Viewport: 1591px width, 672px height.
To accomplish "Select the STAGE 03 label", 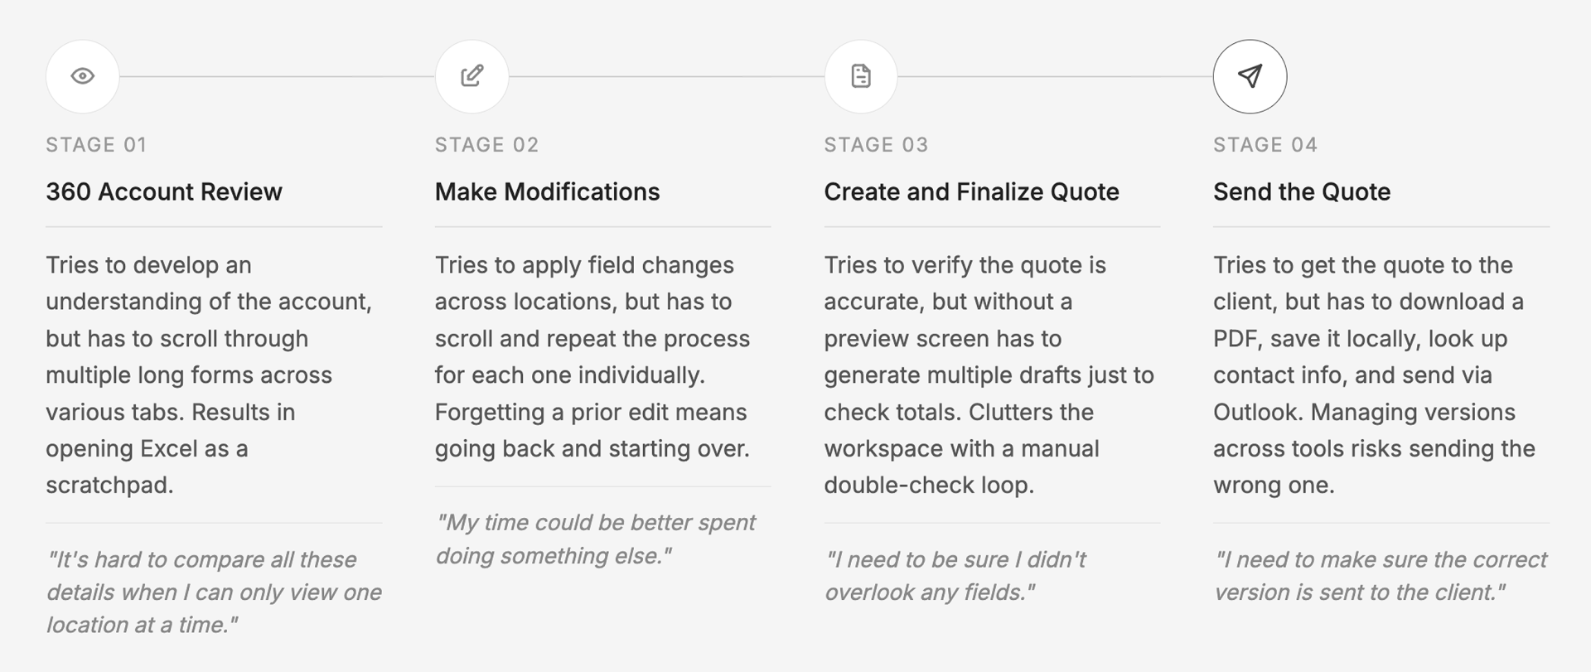I will (x=876, y=145).
